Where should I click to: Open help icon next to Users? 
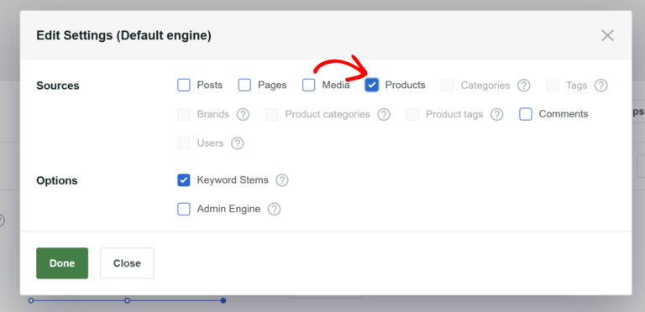(238, 143)
